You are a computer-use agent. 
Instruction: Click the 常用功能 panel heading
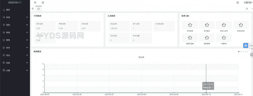coord(185,16)
